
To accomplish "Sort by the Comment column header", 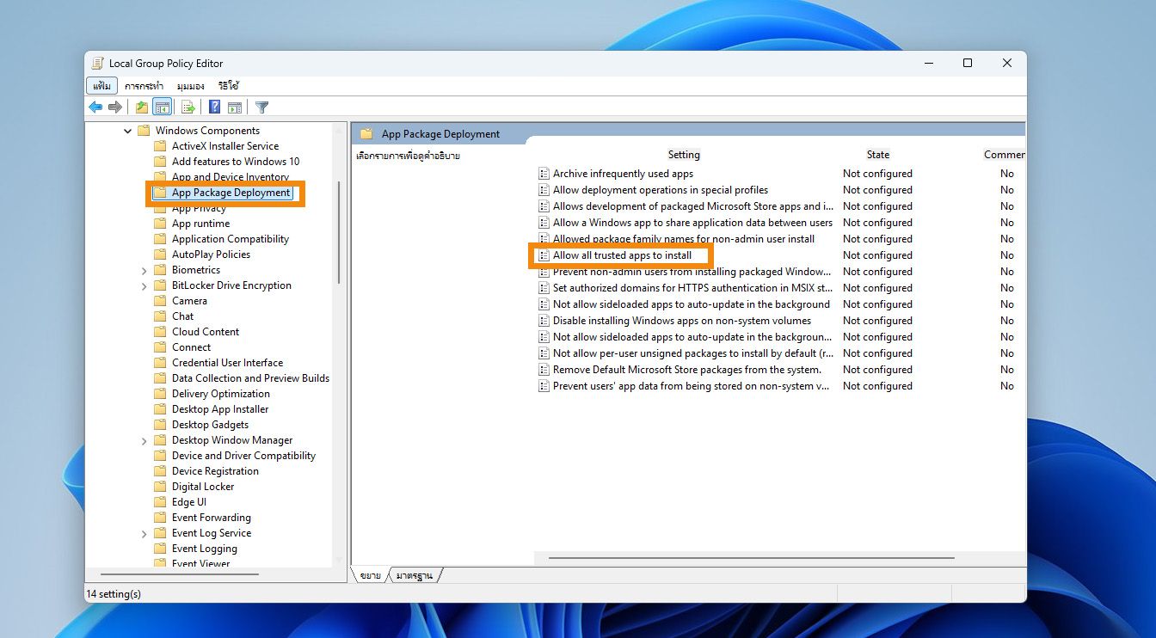I will tap(1004, 155).
